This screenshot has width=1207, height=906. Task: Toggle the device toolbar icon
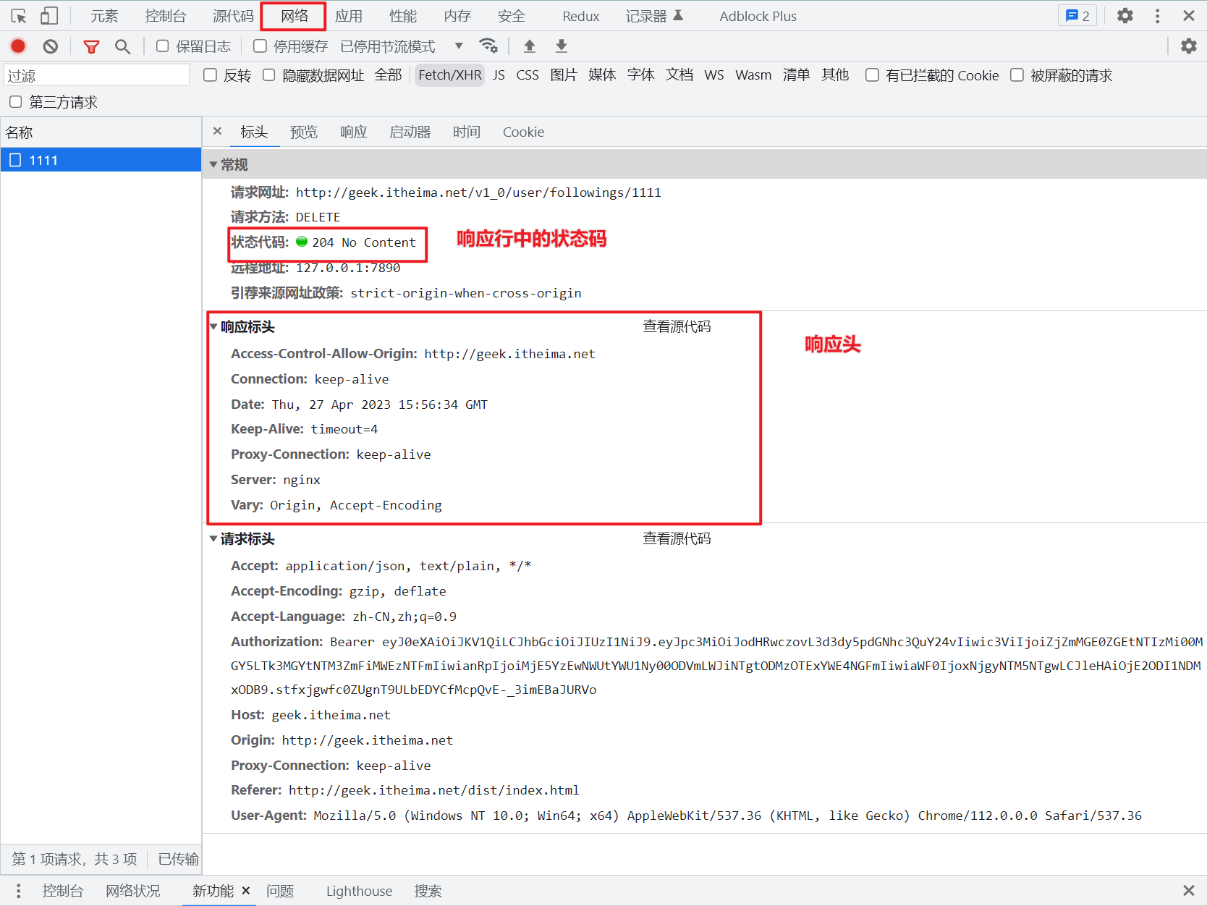(x=49, y=16)
